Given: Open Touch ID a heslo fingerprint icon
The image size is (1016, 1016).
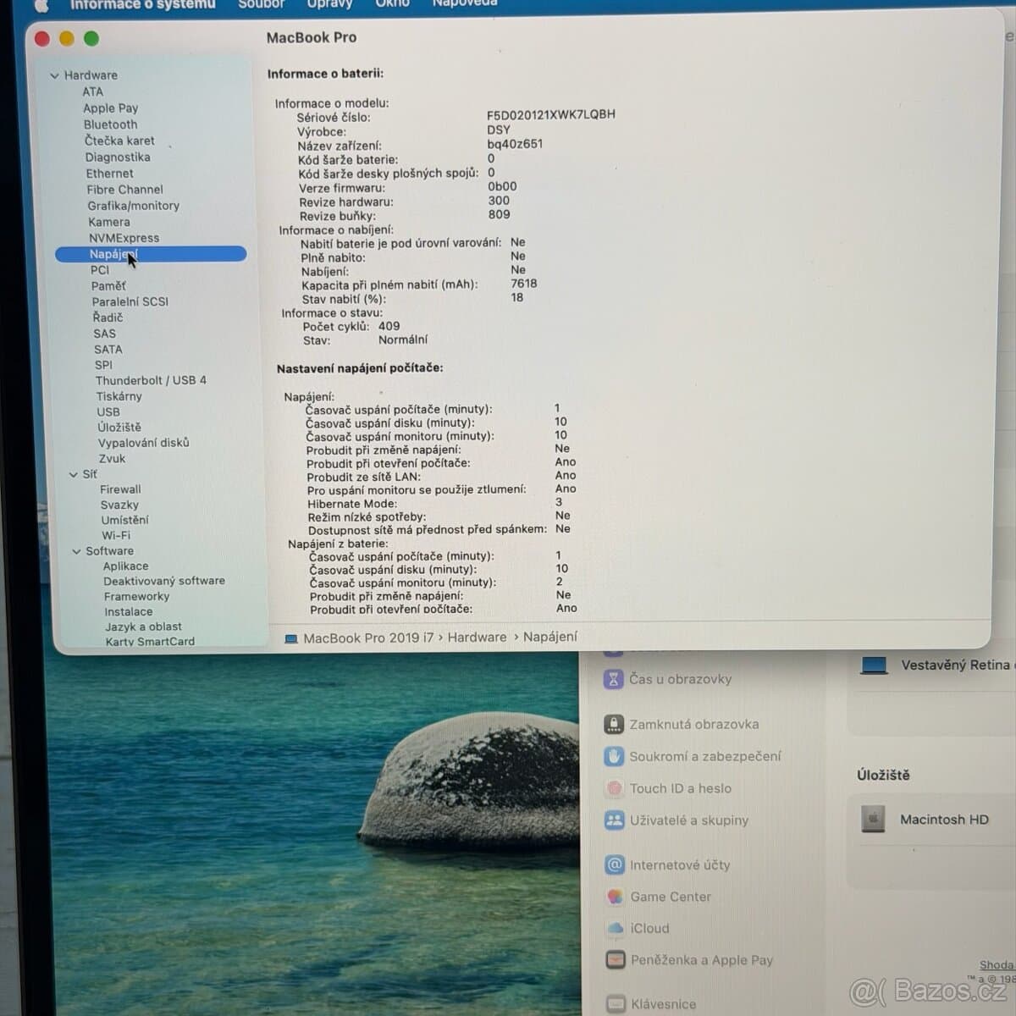Looking at the screenshot, I should click(614, 788).
